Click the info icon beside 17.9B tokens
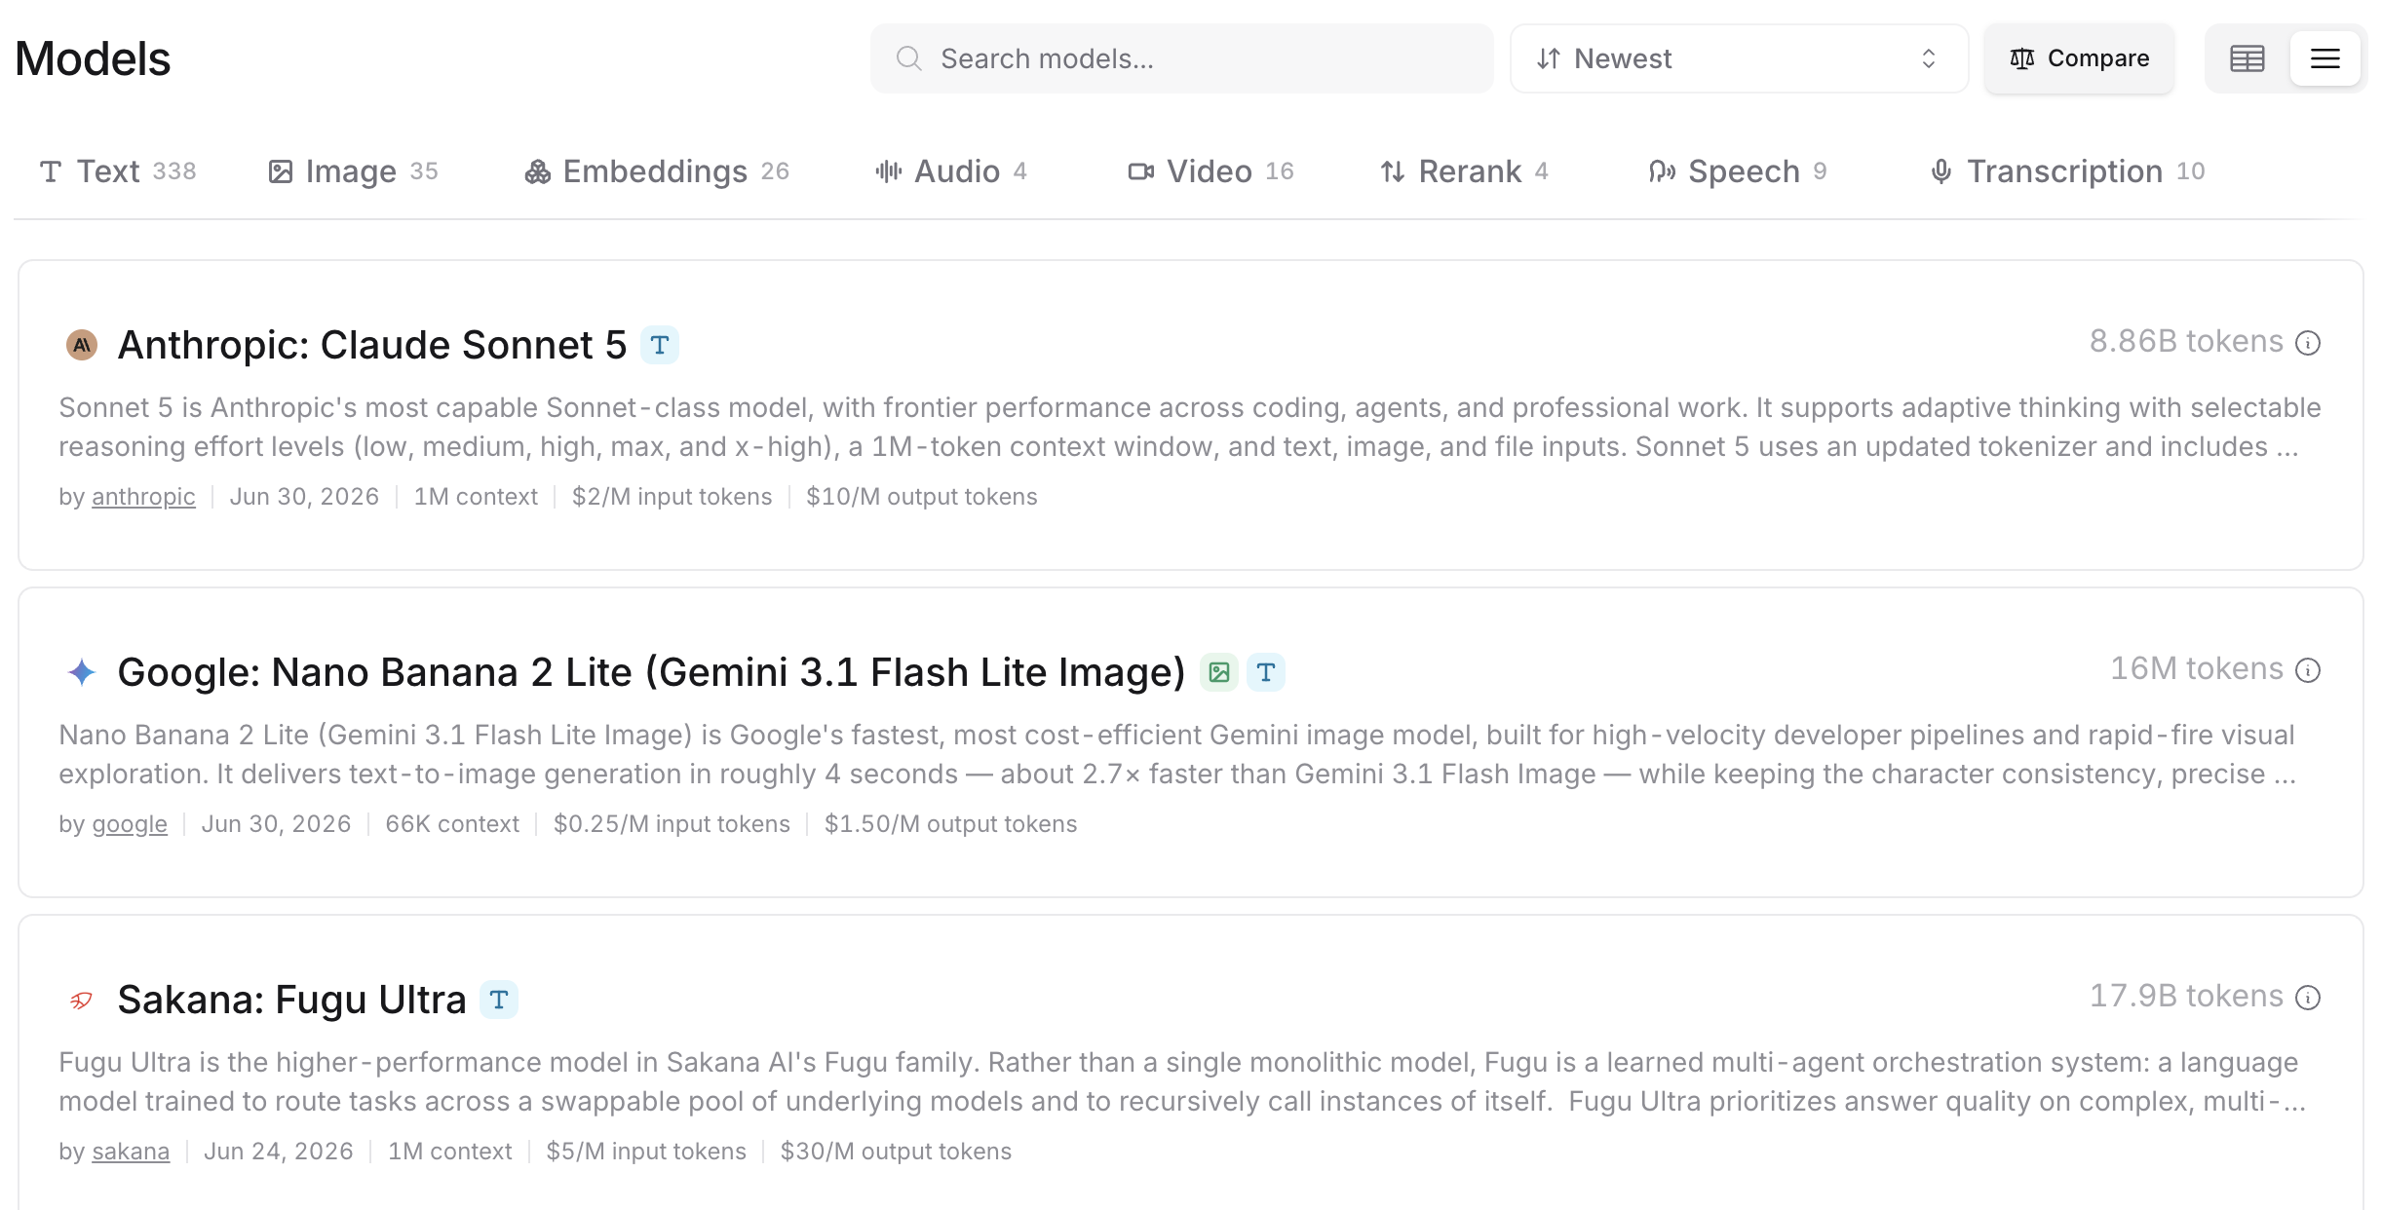 pos(2308,998)
